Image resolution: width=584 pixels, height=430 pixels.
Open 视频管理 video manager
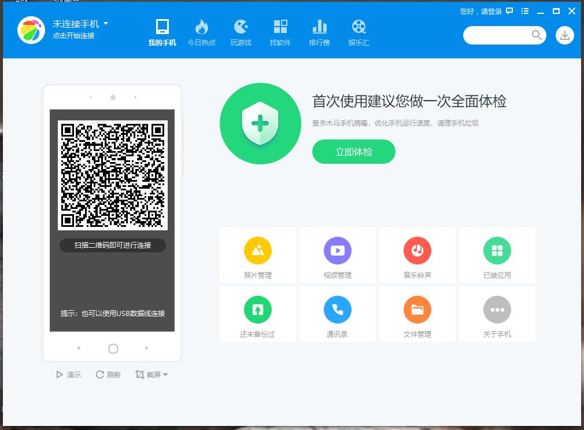(x=338, y=255)
